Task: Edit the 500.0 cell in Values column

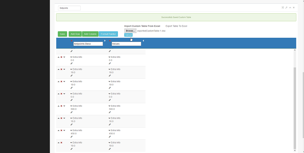Action: coord(110,112)
